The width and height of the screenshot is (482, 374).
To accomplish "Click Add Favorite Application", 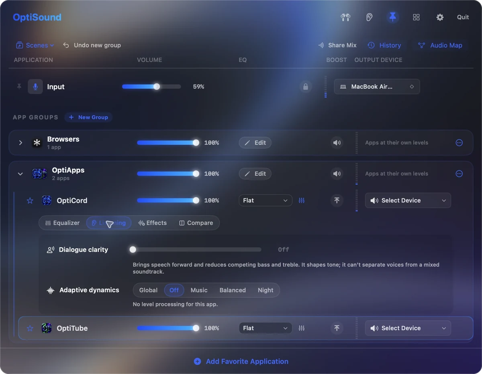I will (x=241, y=362).
